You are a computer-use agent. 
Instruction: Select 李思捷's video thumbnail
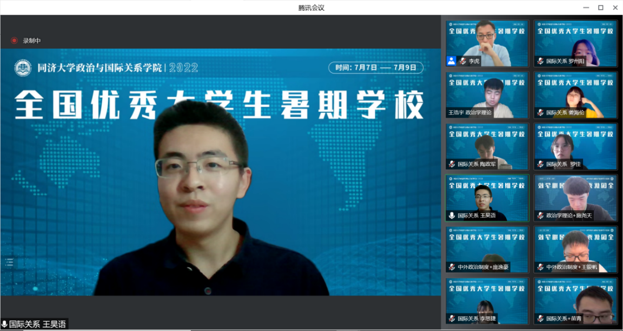coord(487,300)
